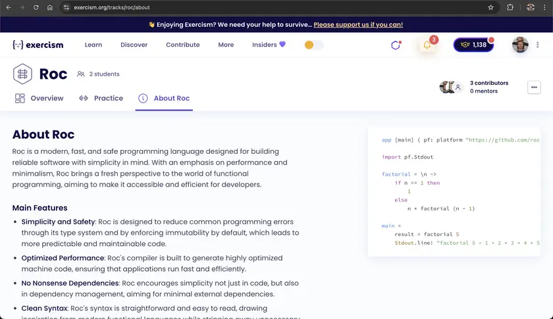Open the hexagon badge icon with red dot
Viewport: 553px width, 319px height.
[x=396, y=45]
